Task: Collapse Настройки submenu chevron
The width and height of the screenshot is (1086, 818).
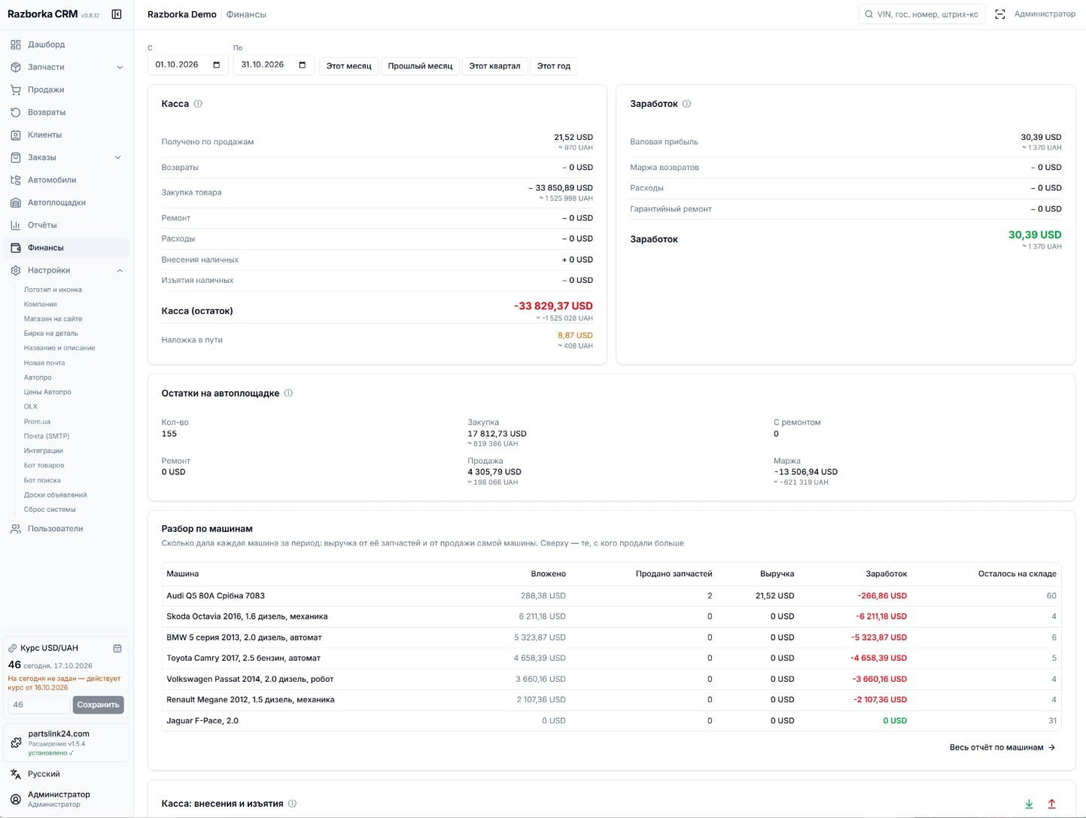Action: (x=120, y=270)
